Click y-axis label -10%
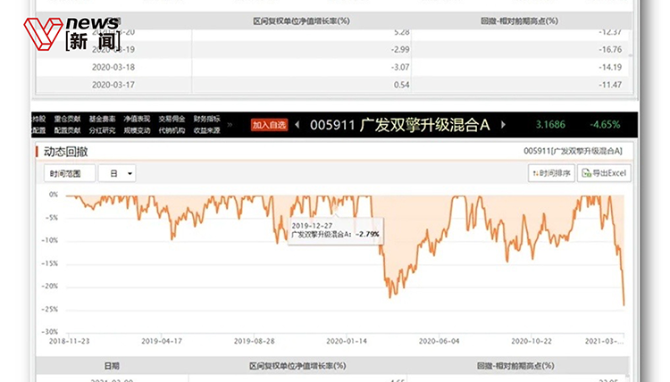The image size is (670, 382). coord(49,240)
